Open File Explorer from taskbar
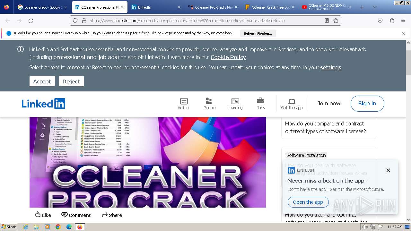The width and height of the screenshot is (411, 231). (x=36, y=227)
